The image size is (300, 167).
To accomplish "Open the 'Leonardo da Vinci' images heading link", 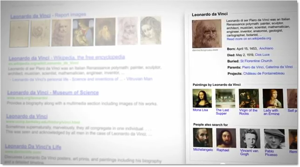I will coord(30,16).
